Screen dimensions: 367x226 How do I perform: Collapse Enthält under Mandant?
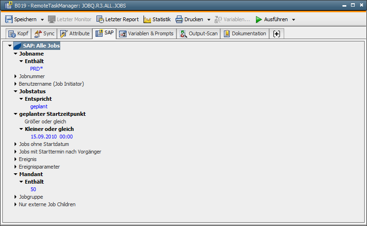[x=21, y=182]
